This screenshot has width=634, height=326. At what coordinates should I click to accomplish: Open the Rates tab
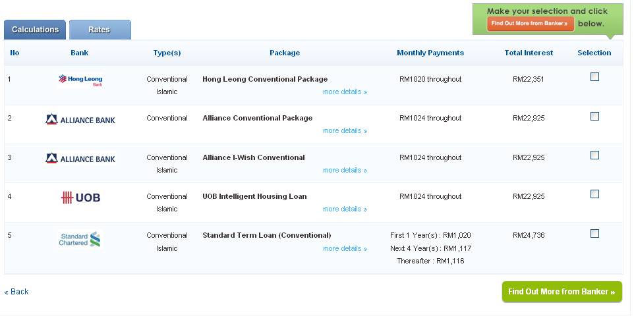(x=100, y=30)
